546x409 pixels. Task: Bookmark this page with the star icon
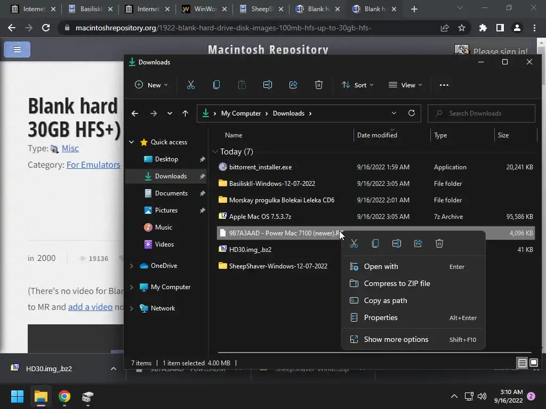pyautogui.click(x=462, y=28)
